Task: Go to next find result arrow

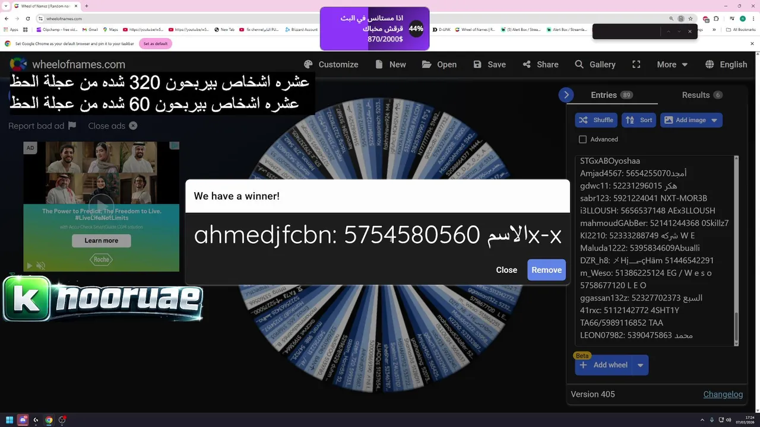Action: 679,31
